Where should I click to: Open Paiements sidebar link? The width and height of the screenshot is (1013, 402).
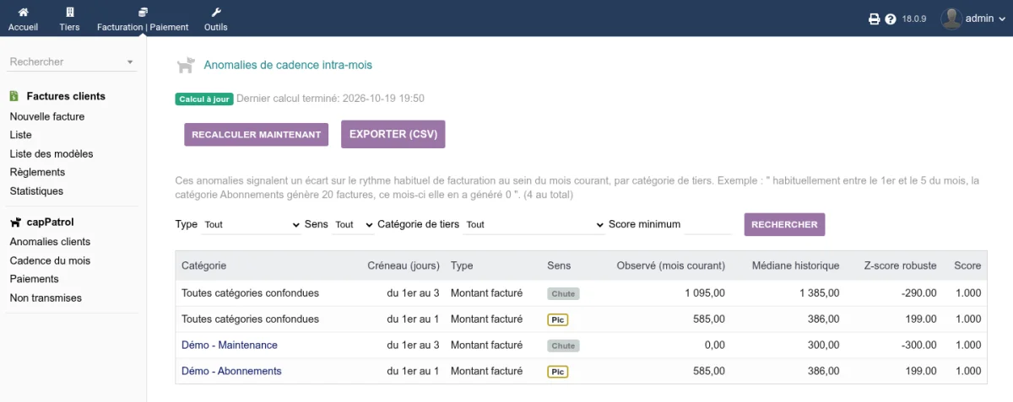[34, 279]
